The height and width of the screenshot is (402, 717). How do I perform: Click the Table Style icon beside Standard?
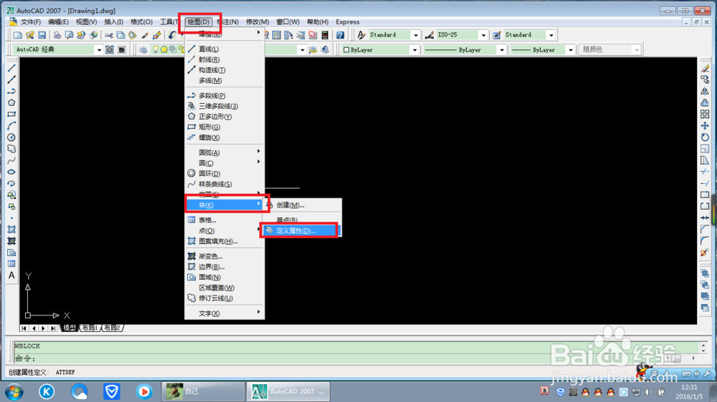497,35
